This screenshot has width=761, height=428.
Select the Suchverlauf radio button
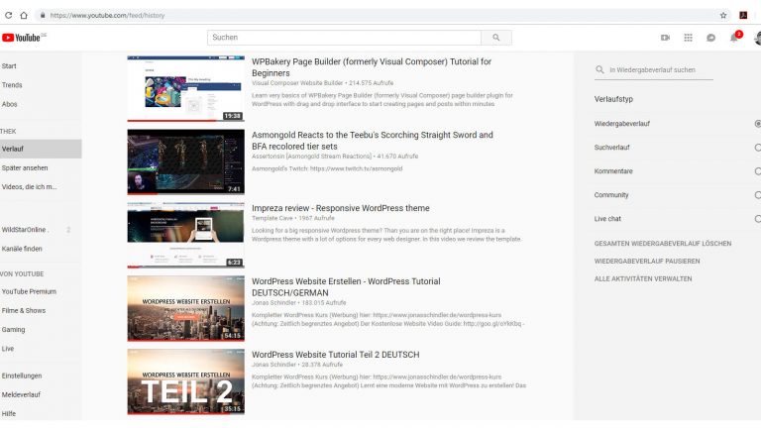point(758,148)
